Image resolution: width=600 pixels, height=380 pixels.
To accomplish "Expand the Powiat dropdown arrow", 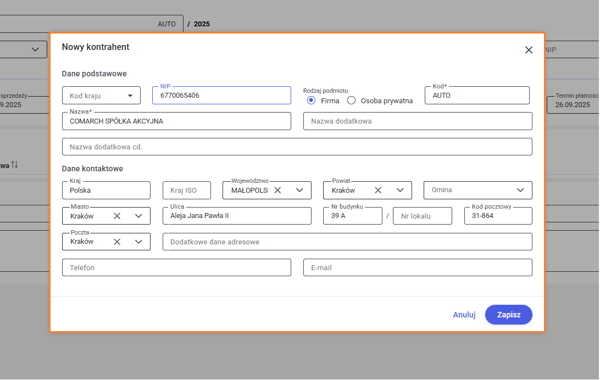I will coord(400,190).
